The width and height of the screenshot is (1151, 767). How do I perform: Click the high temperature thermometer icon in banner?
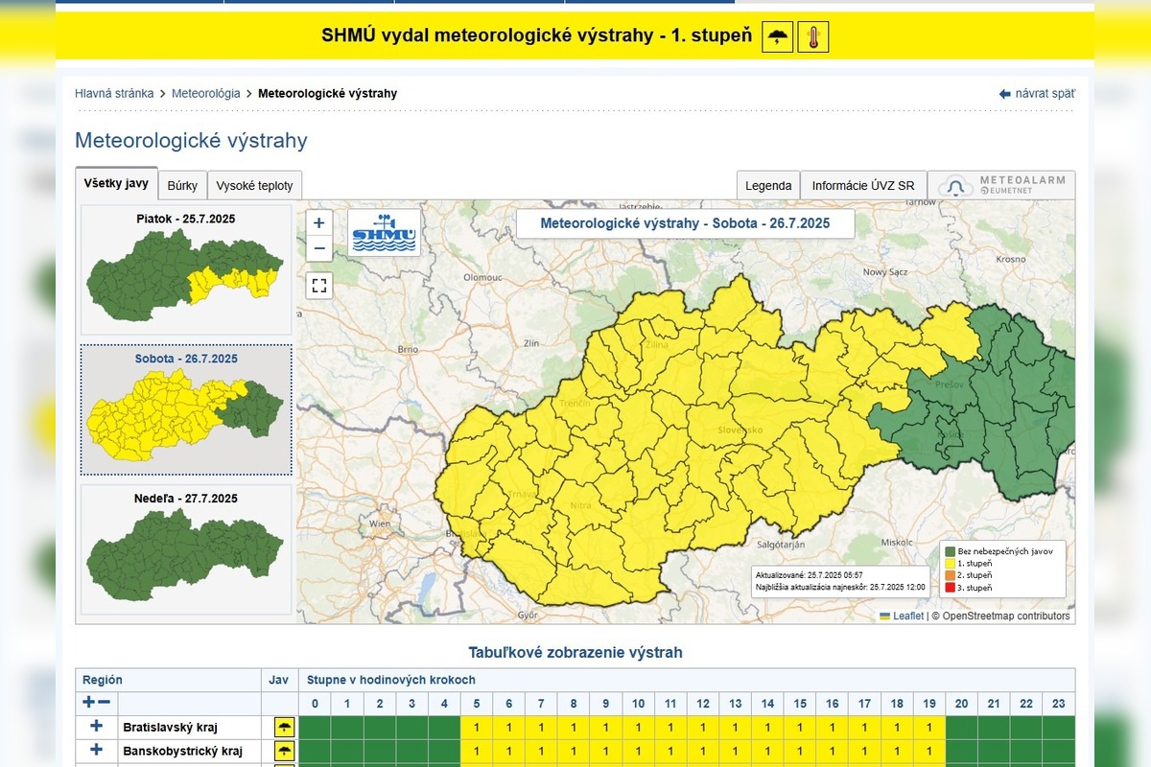point(812,37)
